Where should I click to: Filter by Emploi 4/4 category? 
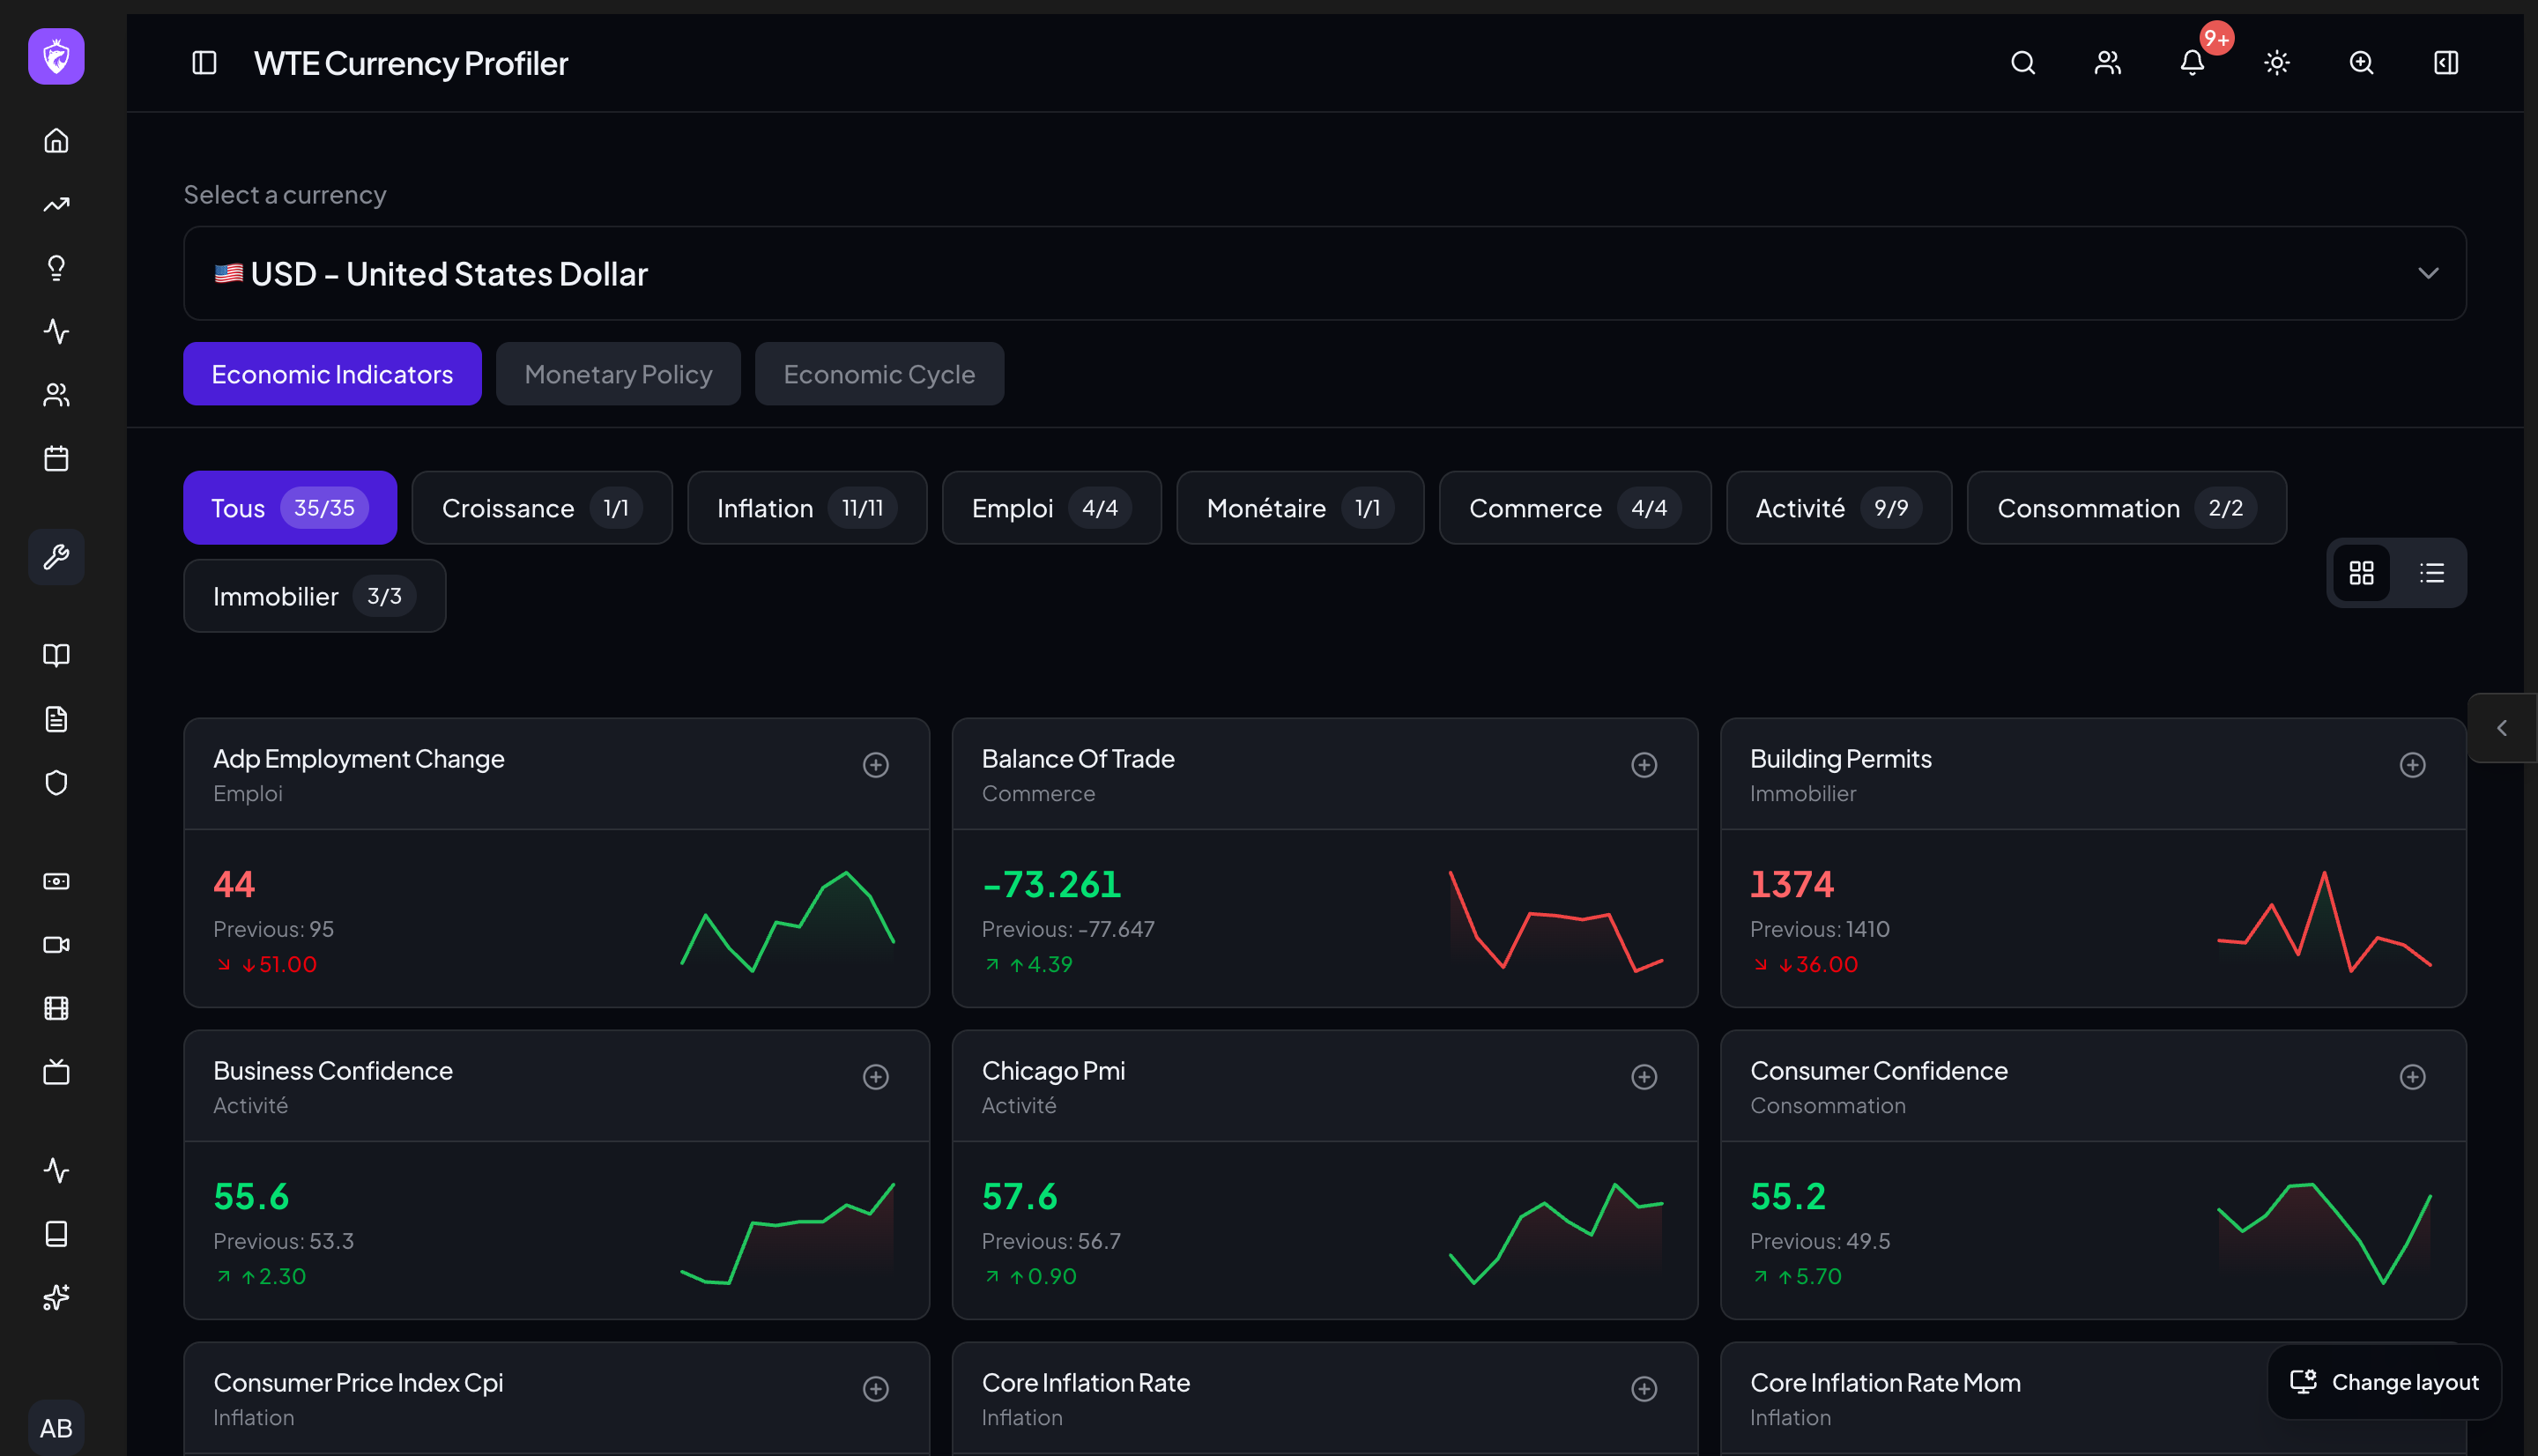(x=1051, y=508)
